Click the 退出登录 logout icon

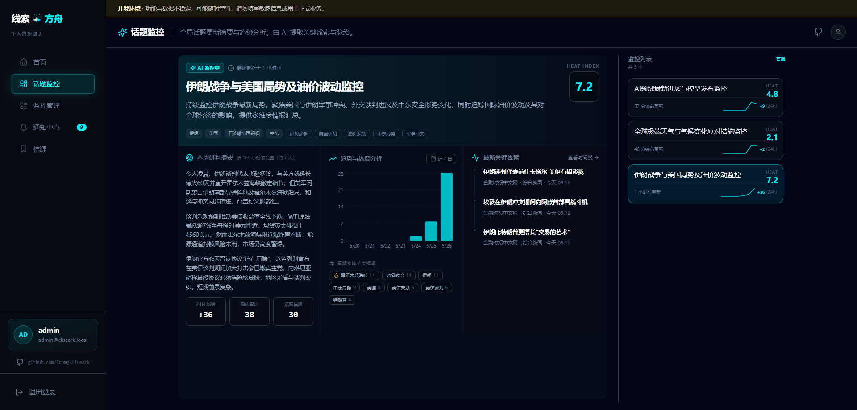point(19,392)
